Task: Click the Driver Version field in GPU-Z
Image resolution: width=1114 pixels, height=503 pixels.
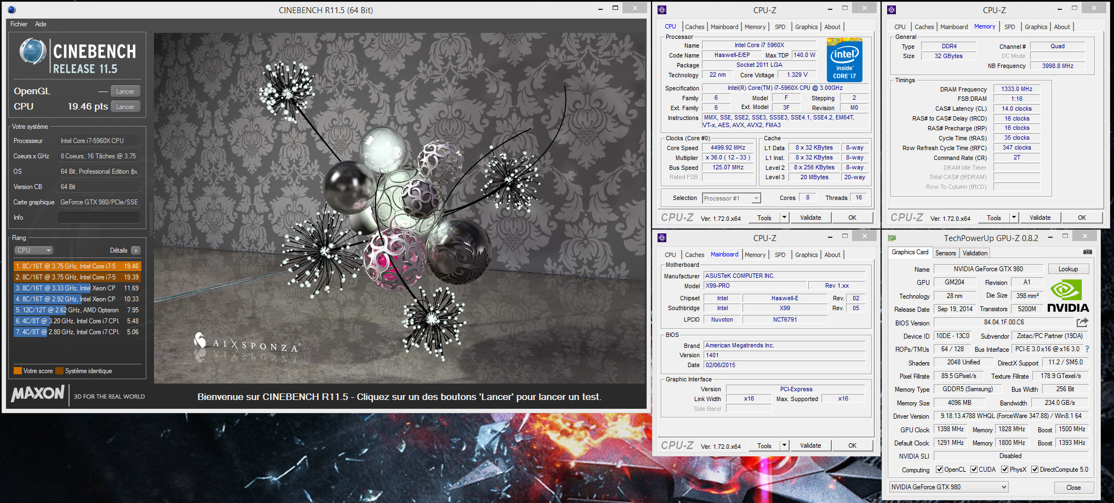Action: [1011, 416]
